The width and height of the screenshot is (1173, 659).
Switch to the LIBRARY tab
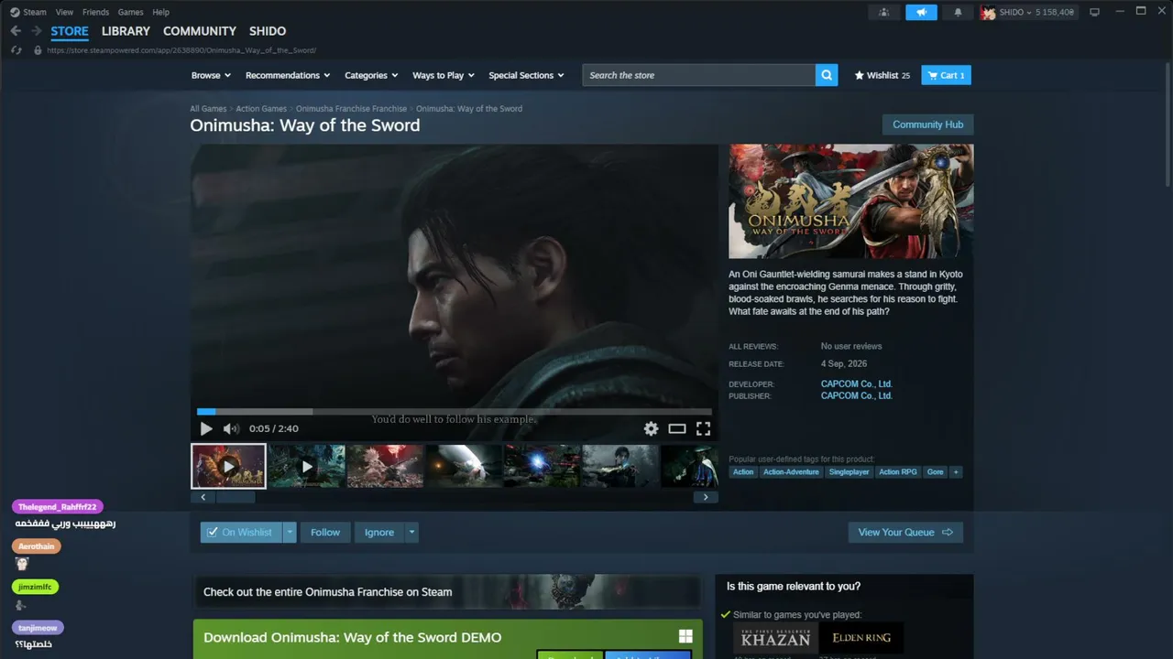pos(126,31)
